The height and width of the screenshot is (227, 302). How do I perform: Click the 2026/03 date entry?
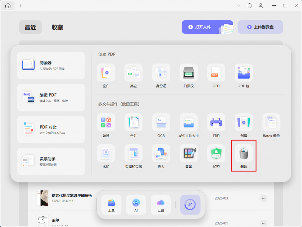click(221, 198)
